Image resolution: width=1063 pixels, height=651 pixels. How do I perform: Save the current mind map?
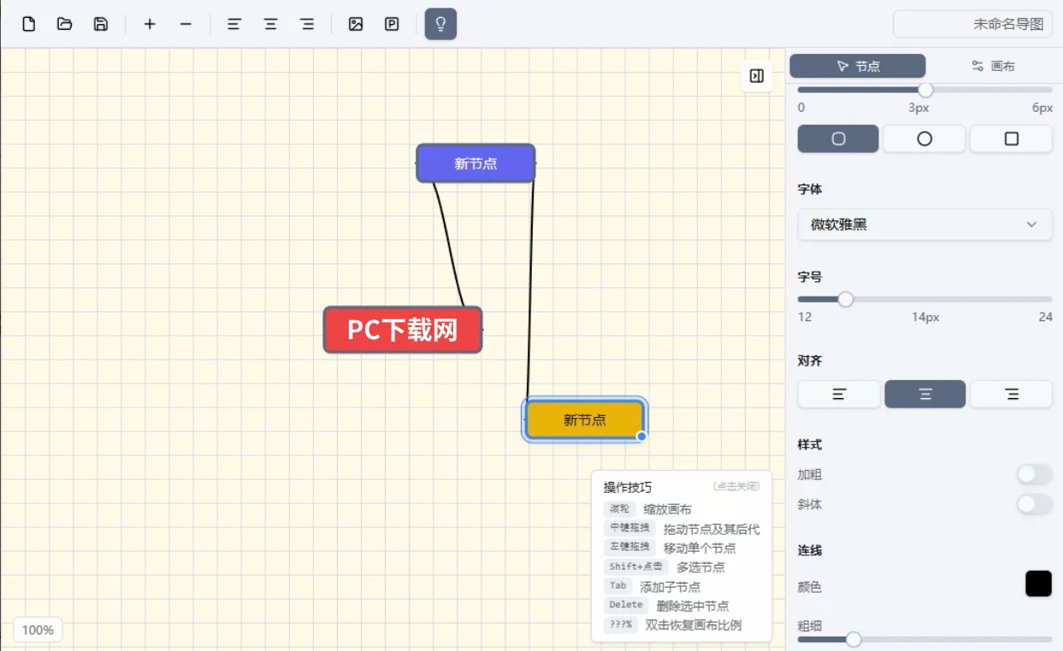101,24
